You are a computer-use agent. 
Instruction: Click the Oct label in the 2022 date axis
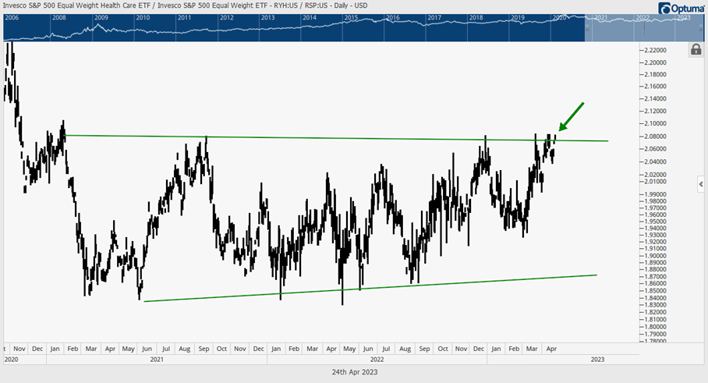[443, 349]
